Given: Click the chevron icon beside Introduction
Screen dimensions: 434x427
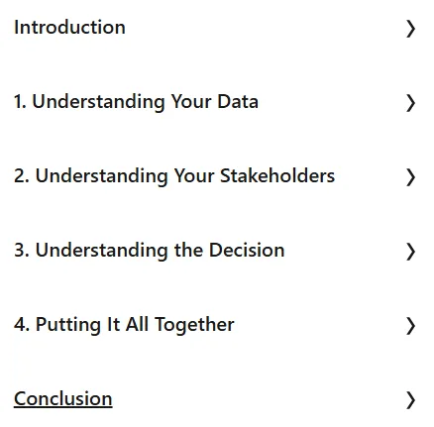Looking at the screenshot, I should tap(410, 29).
